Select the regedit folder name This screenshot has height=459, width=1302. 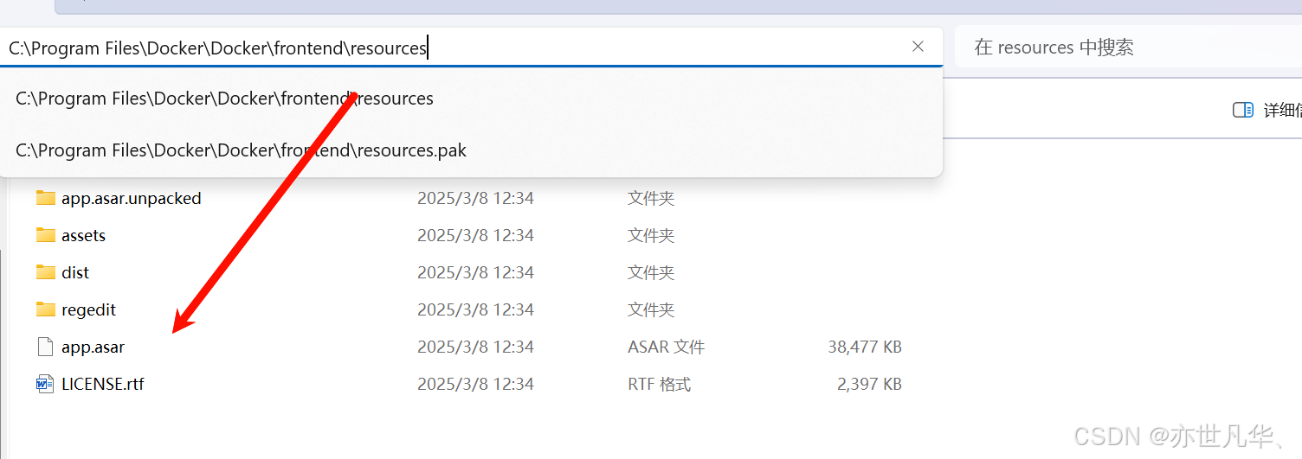tap(88, 309)
